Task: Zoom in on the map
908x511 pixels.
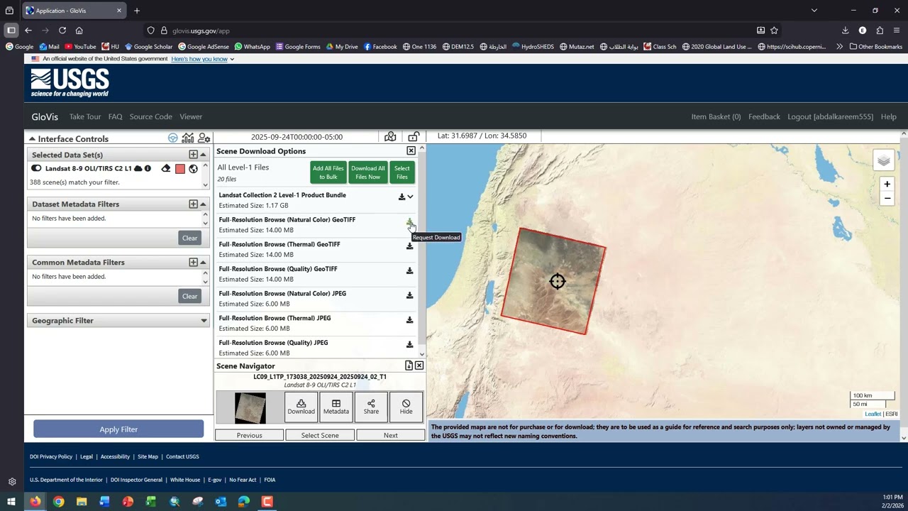Action: click(887, 184)
